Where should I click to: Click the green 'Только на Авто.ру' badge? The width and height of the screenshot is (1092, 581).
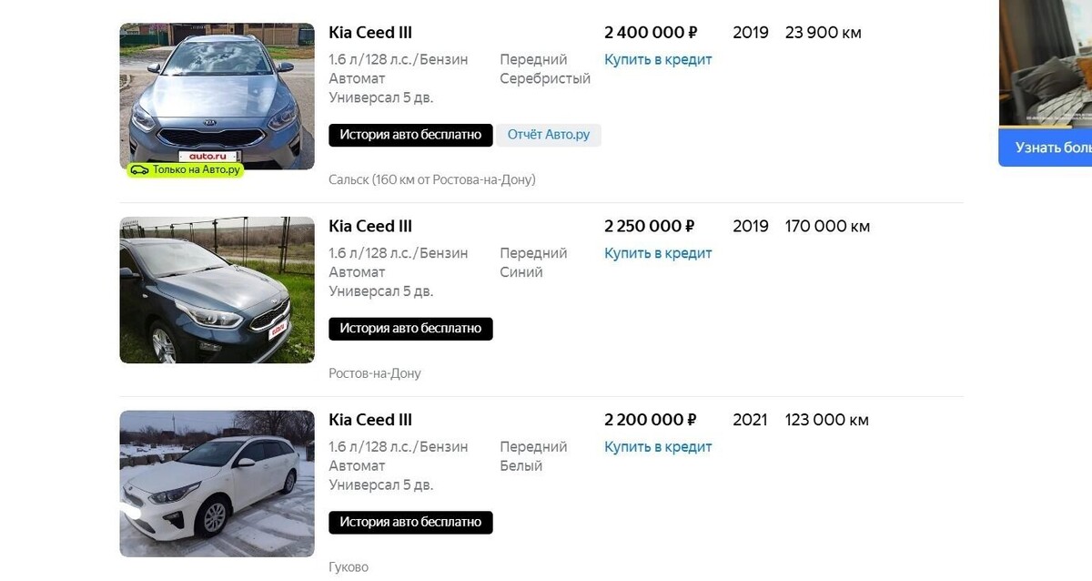[x=185, y=169]
